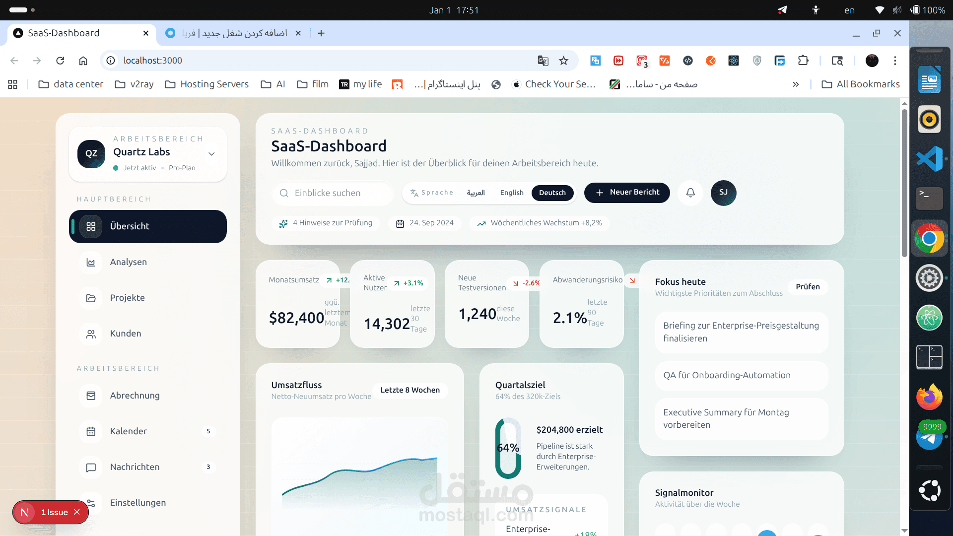The image size is (953, 536).
Task: Open Abrechnung billing icon
Action: 91,396
